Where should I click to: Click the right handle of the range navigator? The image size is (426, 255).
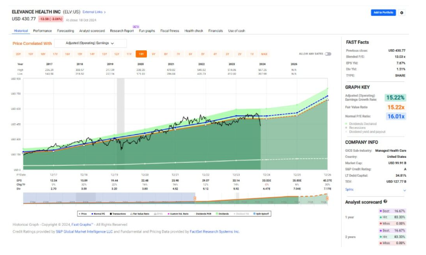pos(327,199)
